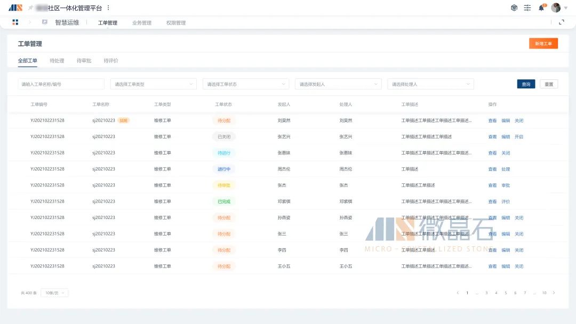The height and width of the screenshot is (324, 576).
Task: Open the 请选择工单状态 dropdown
Action: (x=246, y=84)
